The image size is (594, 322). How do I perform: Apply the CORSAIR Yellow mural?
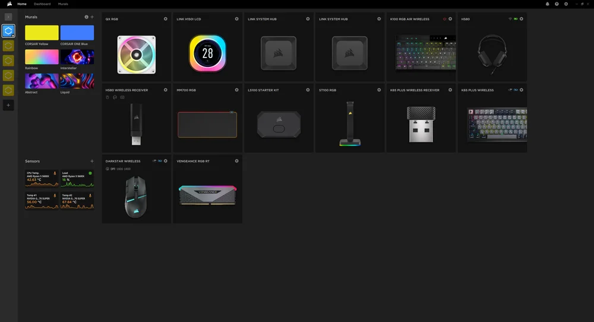click(42, 33)
